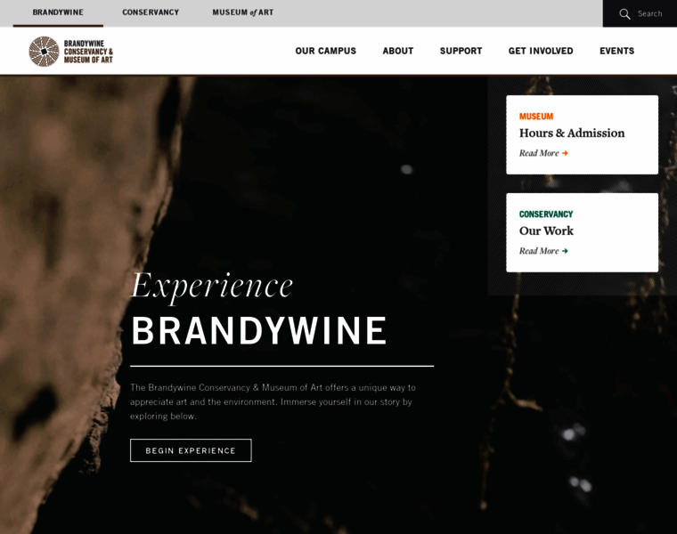Click the Brandywine Conservancy & Museum of Art logo text
The image size is (677, 534).
pos(88,52)
